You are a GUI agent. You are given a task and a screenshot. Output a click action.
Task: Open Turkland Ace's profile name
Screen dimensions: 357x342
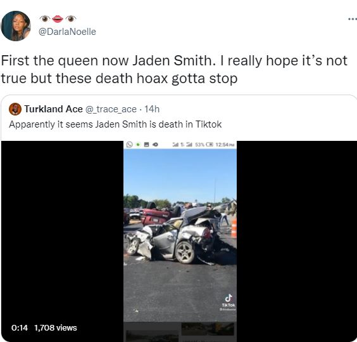[x=54, y=109]
